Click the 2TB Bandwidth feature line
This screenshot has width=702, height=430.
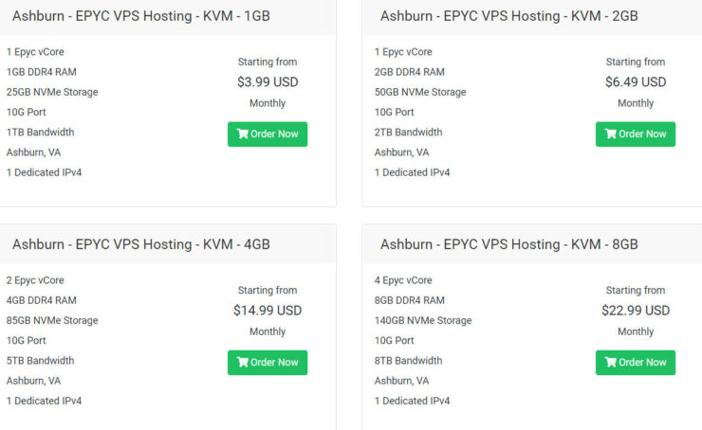pyautogui.click(x=408, y=133)
